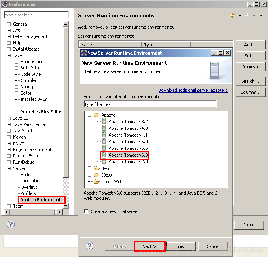Open the back history dropdown arrow
The image size is (268, 257).
click(240, 16)
